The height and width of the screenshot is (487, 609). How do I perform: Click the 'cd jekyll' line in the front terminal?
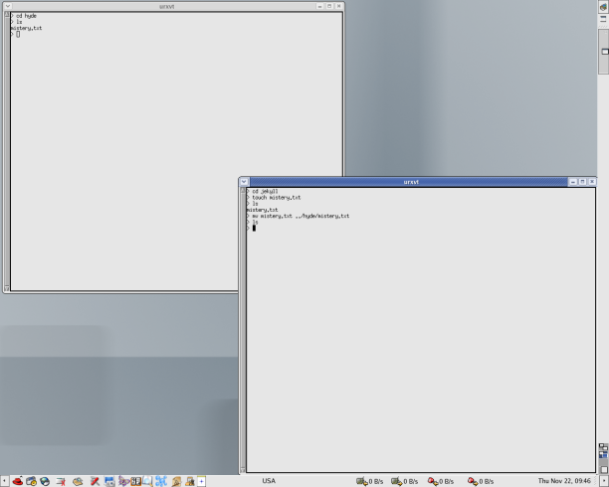point(265,191)
